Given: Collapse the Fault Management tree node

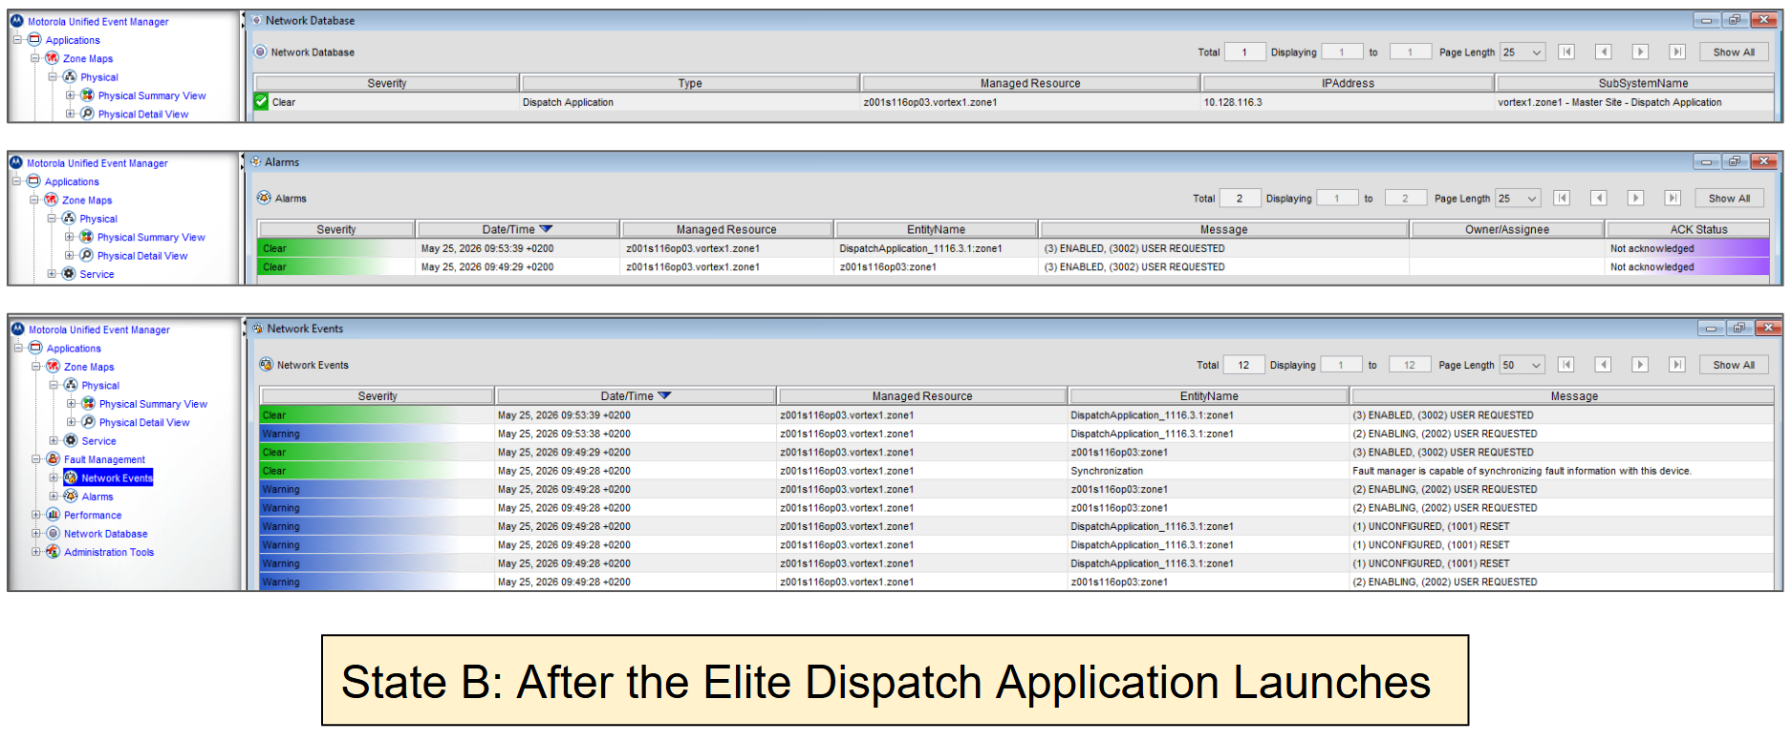Looking at the screenshot, I should point(35,459).
